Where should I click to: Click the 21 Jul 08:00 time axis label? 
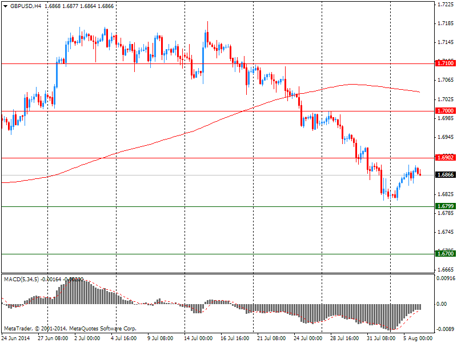click(271, 338)
